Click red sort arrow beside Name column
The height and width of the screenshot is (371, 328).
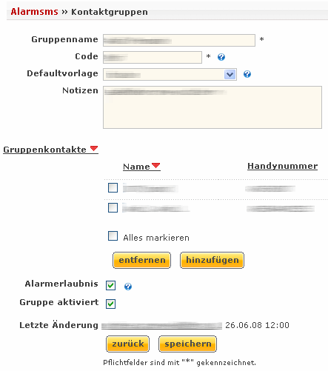(155, 165)
